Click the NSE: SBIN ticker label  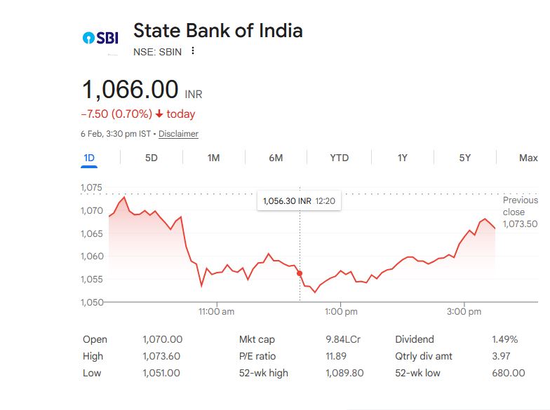click(157, 50)
